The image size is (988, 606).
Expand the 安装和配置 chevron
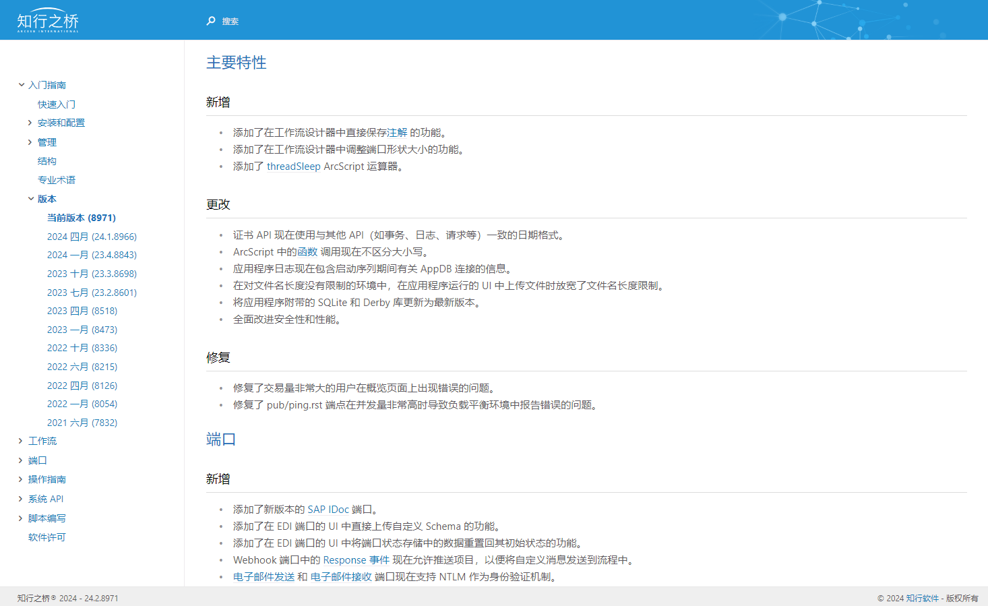point(30,123)
